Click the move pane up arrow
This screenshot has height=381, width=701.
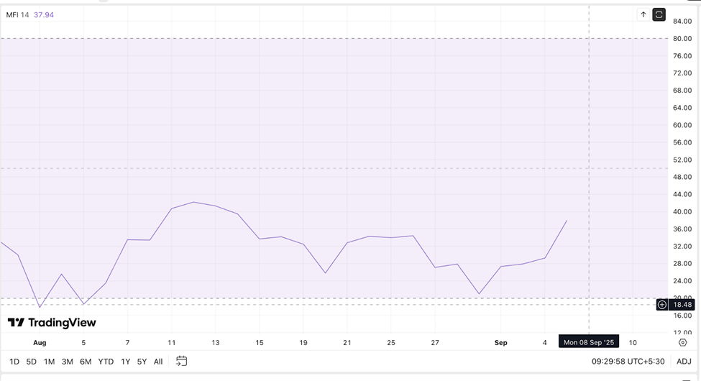(643, 14)
